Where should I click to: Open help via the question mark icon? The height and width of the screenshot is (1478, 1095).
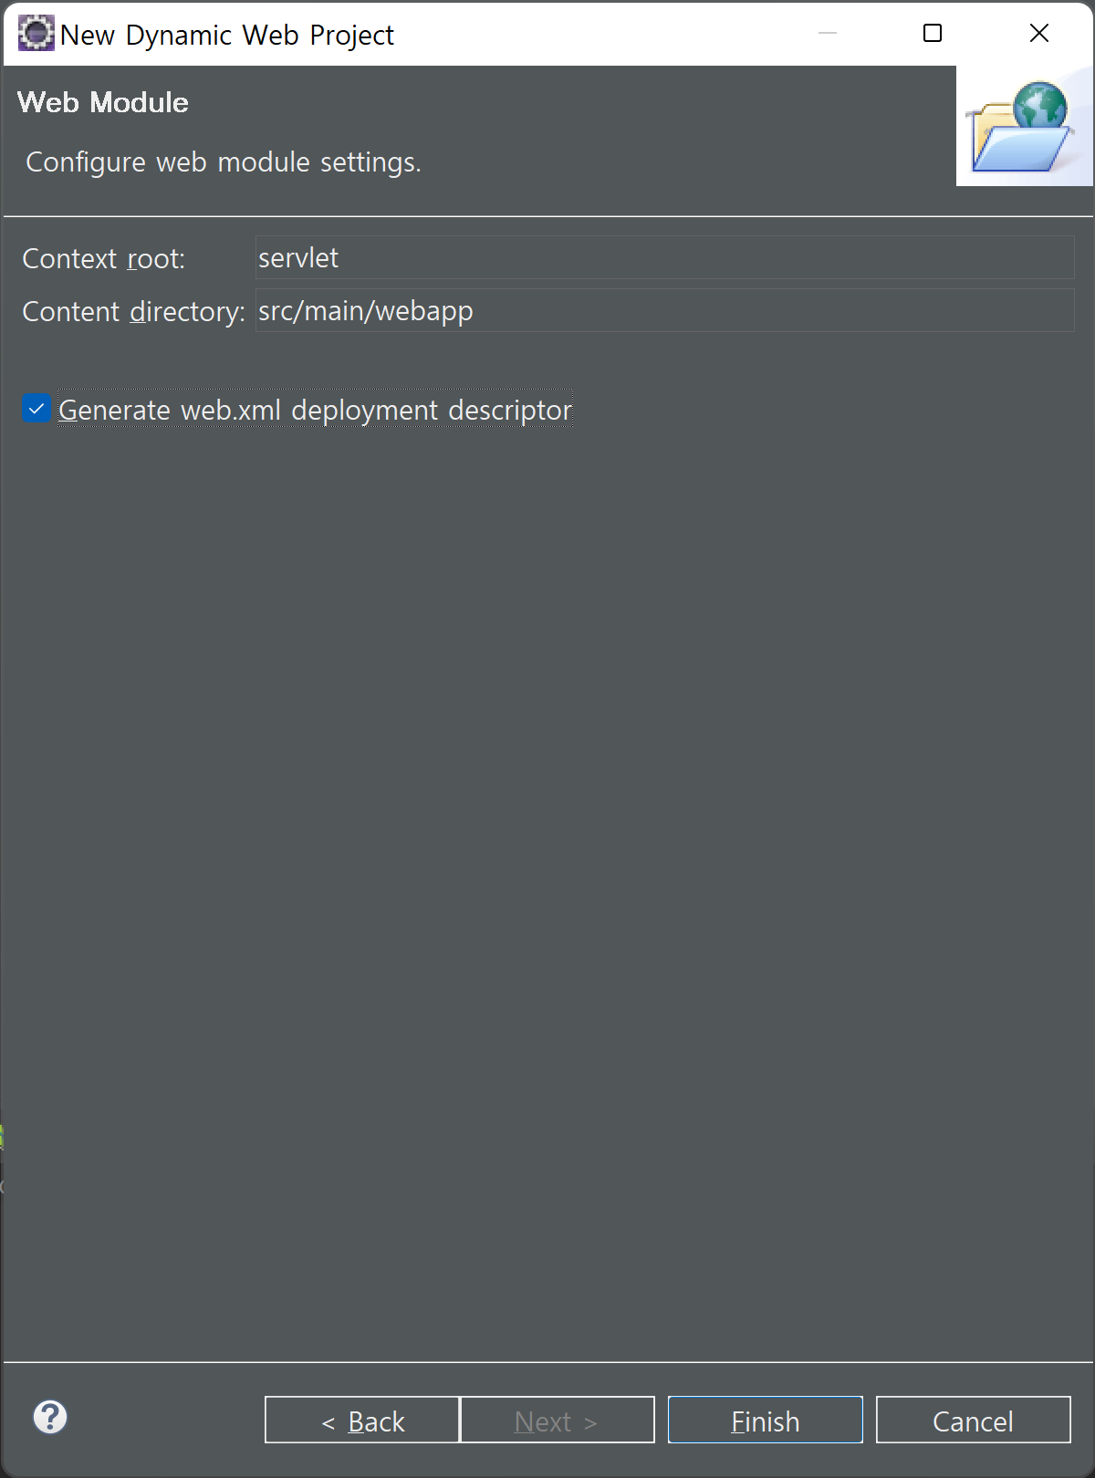click(x=50, y=1417)
